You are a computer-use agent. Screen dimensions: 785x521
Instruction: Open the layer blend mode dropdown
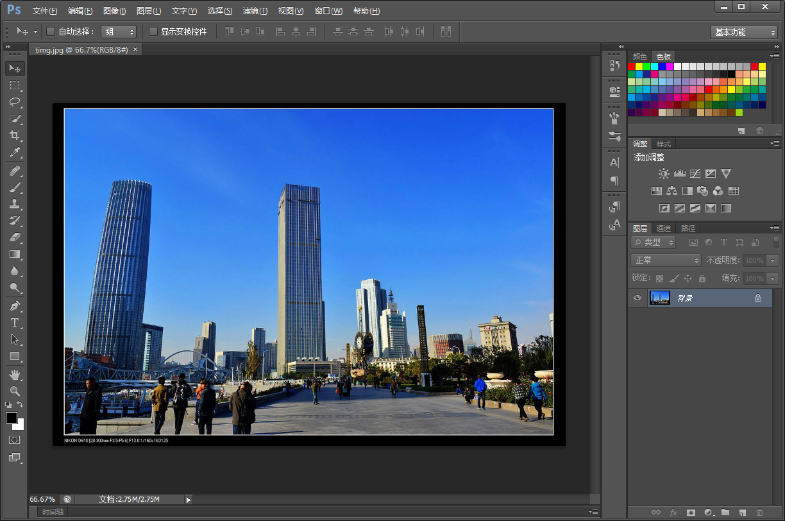(x=666, y=260)
